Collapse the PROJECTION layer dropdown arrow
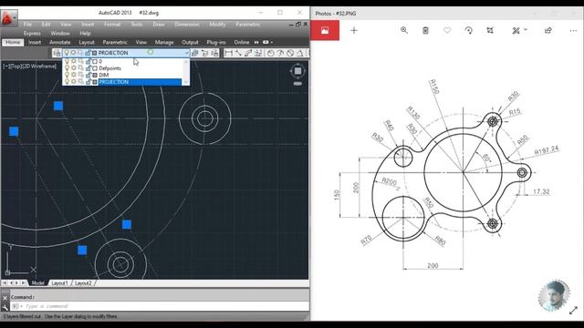This screenshot has height=328, width=584. pos(186,53)
